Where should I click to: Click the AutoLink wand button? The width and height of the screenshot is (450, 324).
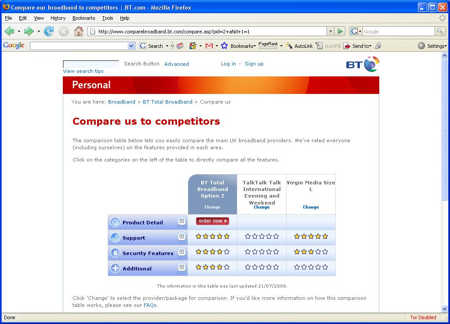(x=299, y=46)
